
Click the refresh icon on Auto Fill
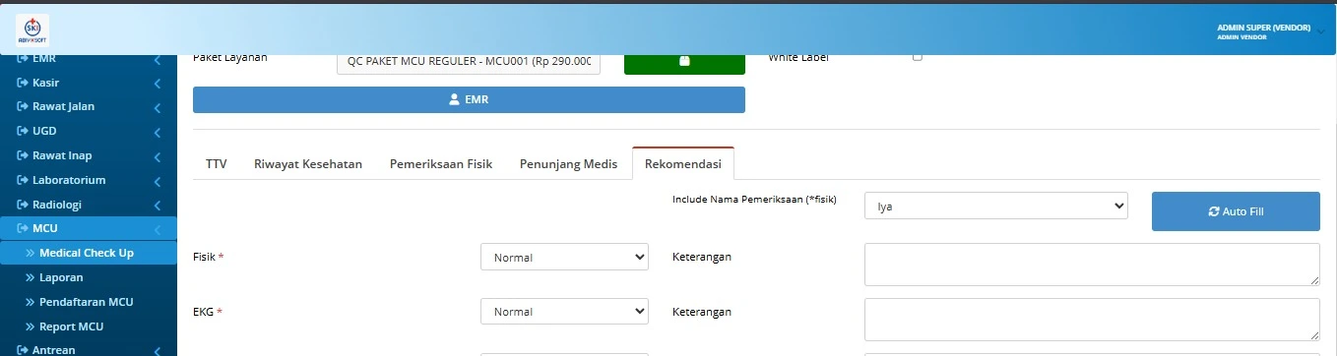point(1213,211)
